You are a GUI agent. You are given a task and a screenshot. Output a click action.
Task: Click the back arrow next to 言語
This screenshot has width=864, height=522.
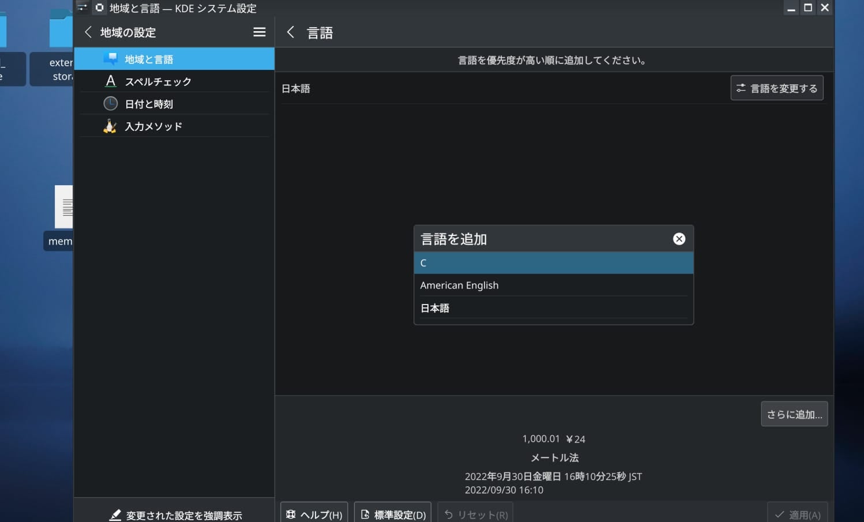click(x=291, y=32)
